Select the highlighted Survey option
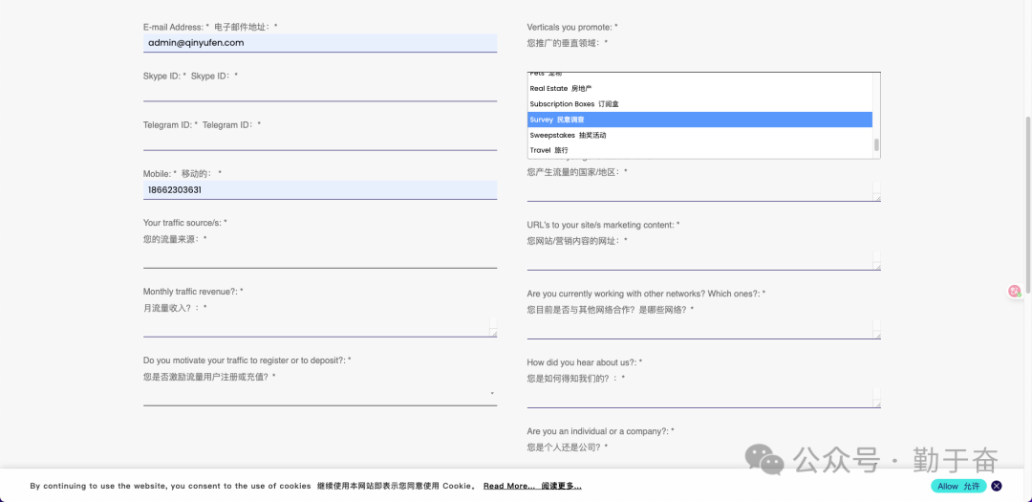 [x=699, y=120]
